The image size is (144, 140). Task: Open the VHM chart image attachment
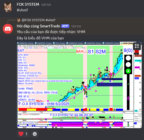coord(79,85)
